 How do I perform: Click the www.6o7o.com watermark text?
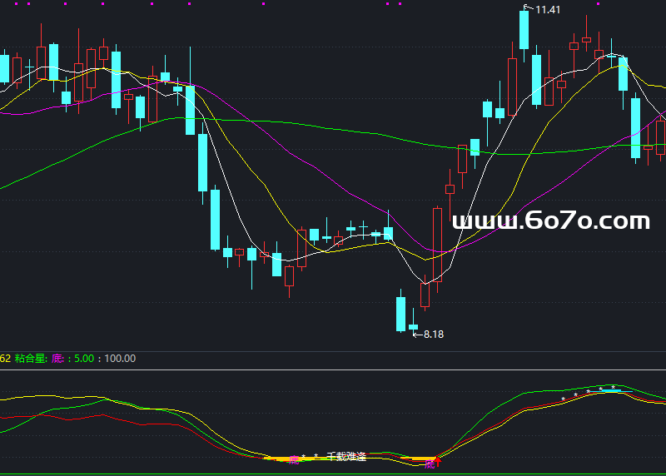(550, 221)
